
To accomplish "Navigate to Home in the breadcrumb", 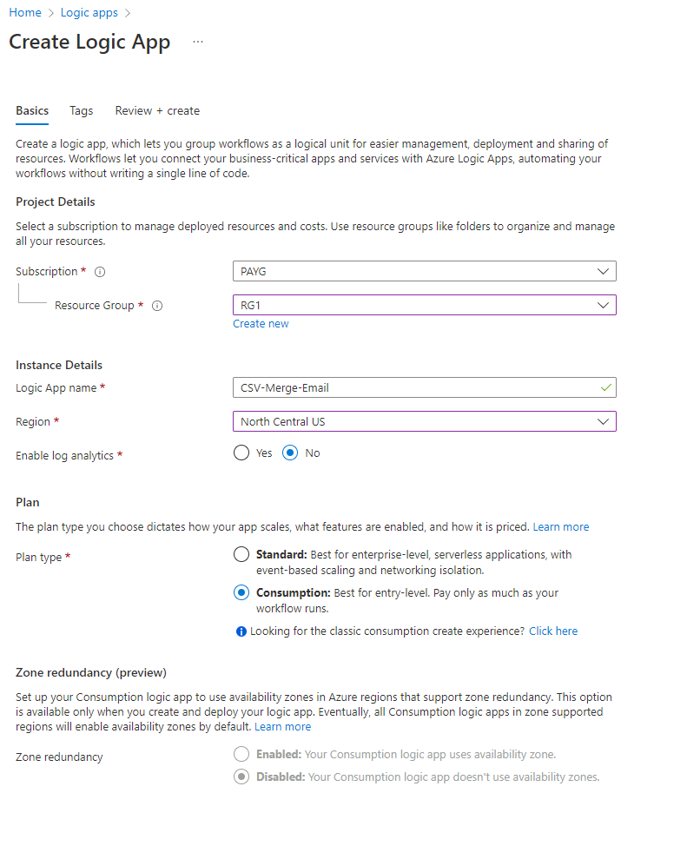I will tap(25, 13).
